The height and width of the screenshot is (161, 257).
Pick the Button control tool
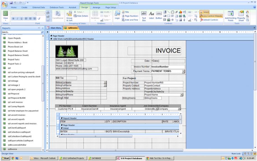[x=159, y=16]
